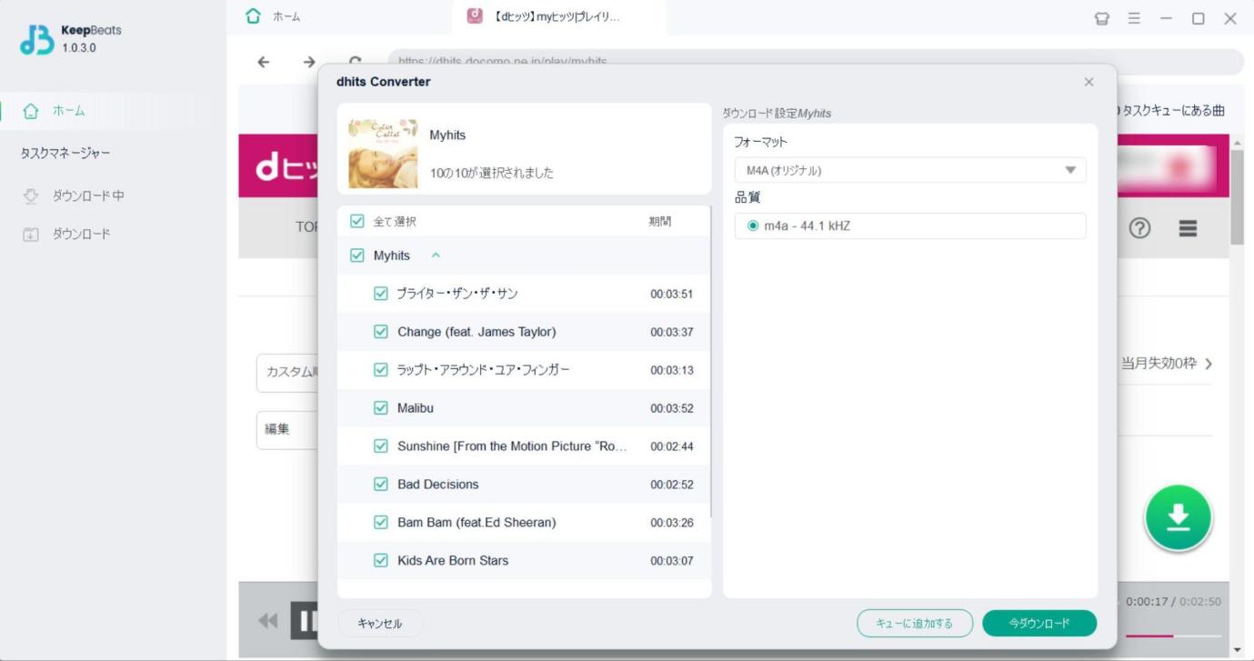Uncheck the Sunshine track checkbox

(381, 446)
